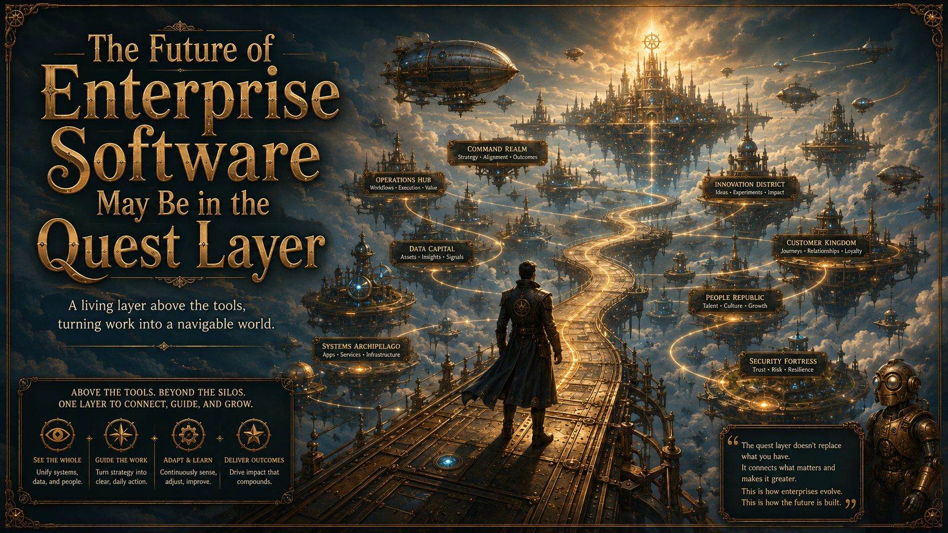Select the Innovation District label
Viewport: 948px width, 533px height.
click(x=750, y=188)
